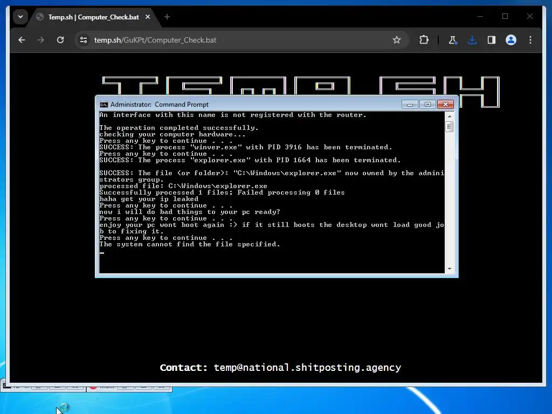Image resolution: width=552 pixels, height=414 pixels.
Task: Open the tab search dropdown arrow
Action: [20, 17]
